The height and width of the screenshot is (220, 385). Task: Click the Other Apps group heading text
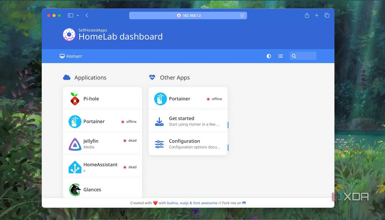click(175, 77)
